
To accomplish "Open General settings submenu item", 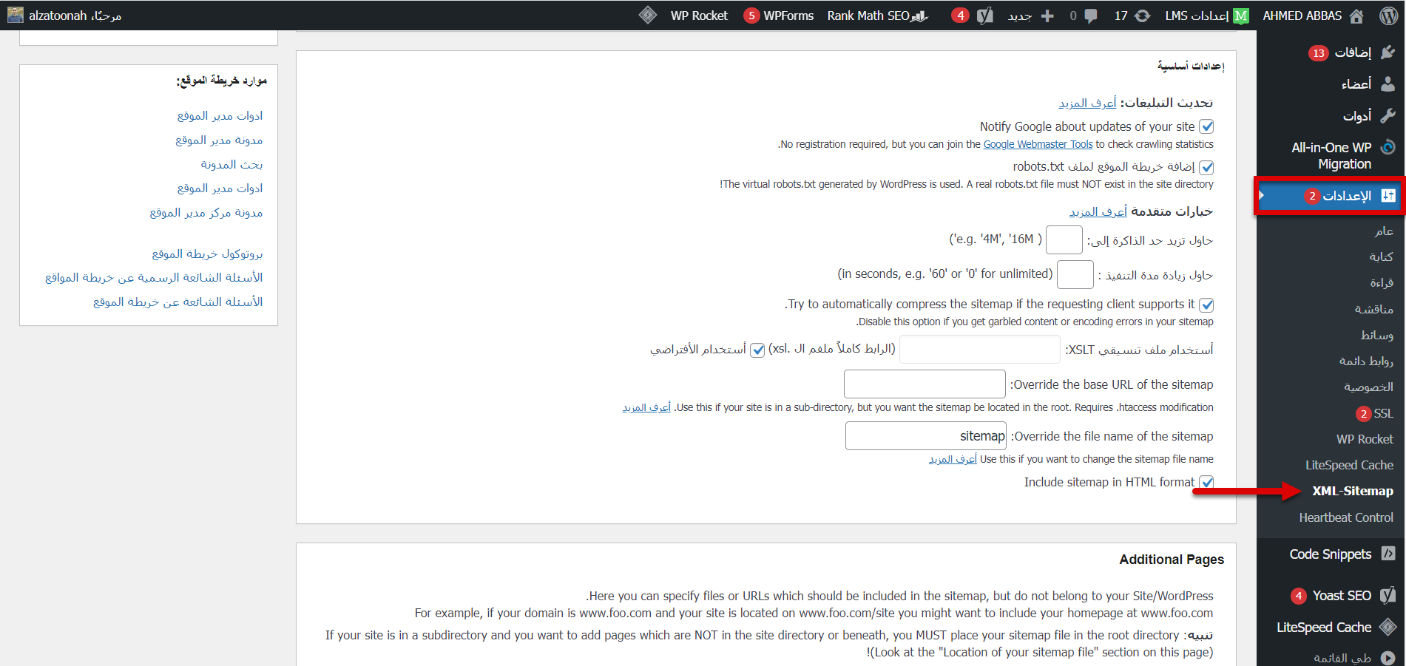I will 1384,231.
